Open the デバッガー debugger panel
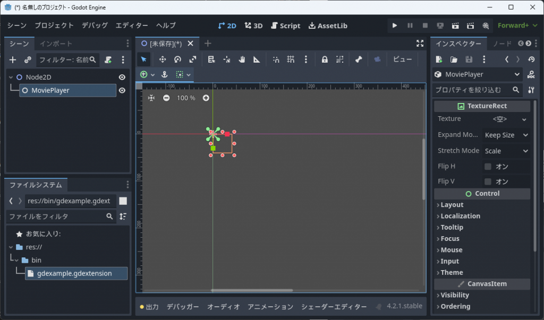544x320 pixels. coord(183,307)
